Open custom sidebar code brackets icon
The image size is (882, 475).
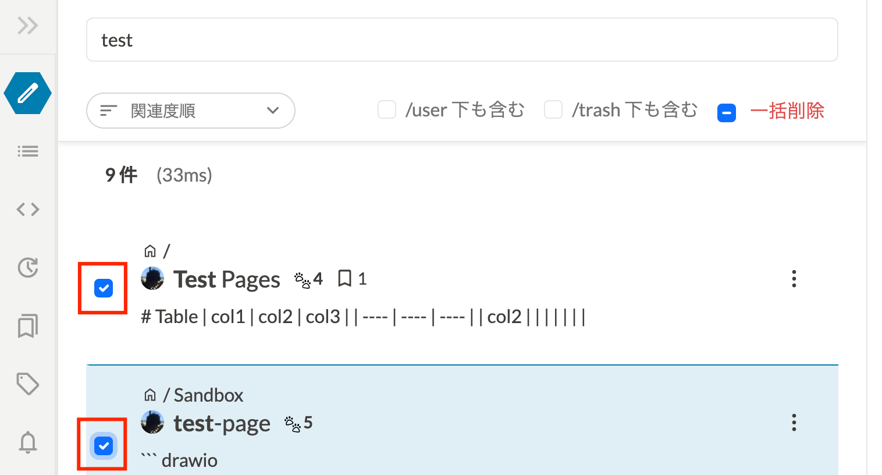pyautogui.click(x=27, y=209)
